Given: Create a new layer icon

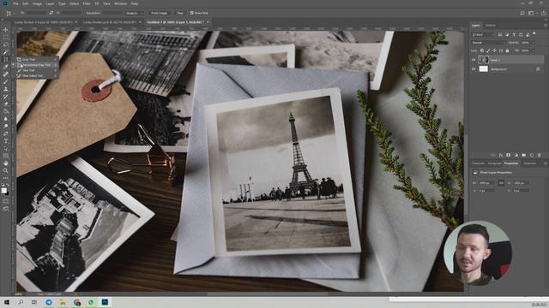Looking at the screenshot, I should [532, 155].
